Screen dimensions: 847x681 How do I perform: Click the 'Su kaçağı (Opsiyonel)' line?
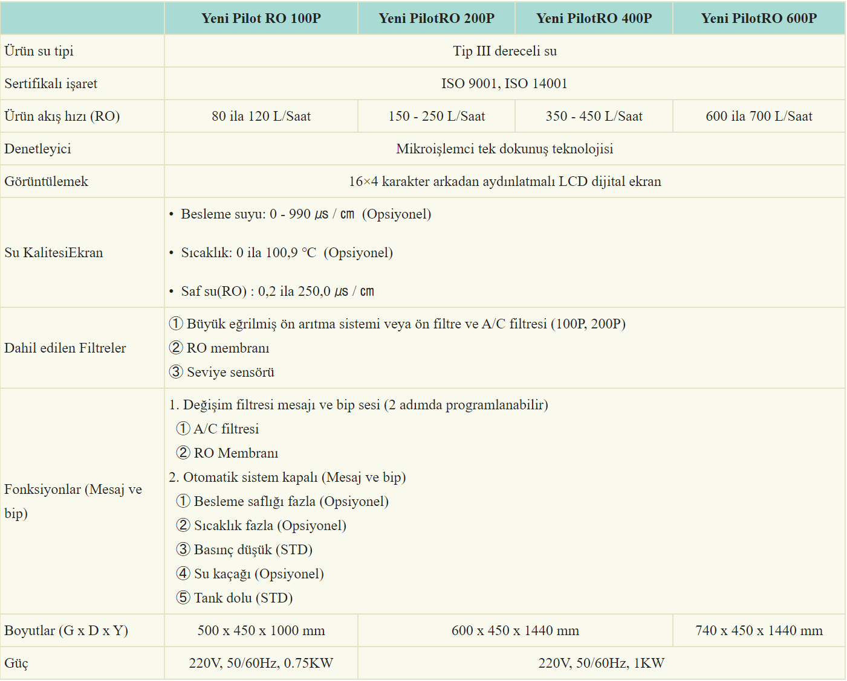(250, 574)
